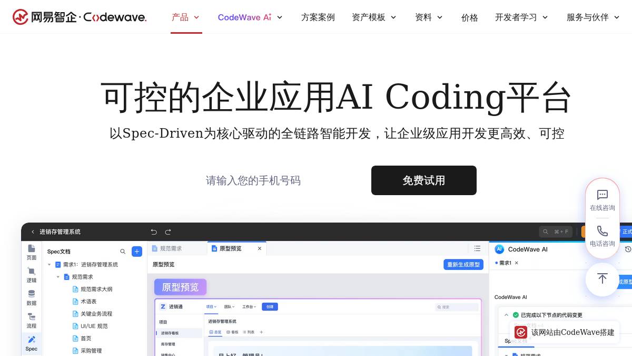The height and width of the screenshot is (356, 632).
Task: Open 采购管理 in the tree
Action: [x=91, y=350]
